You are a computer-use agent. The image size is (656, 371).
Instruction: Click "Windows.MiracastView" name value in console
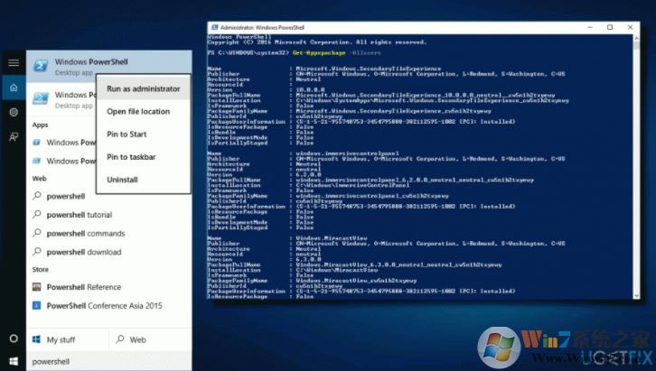(x=332, y=238)
